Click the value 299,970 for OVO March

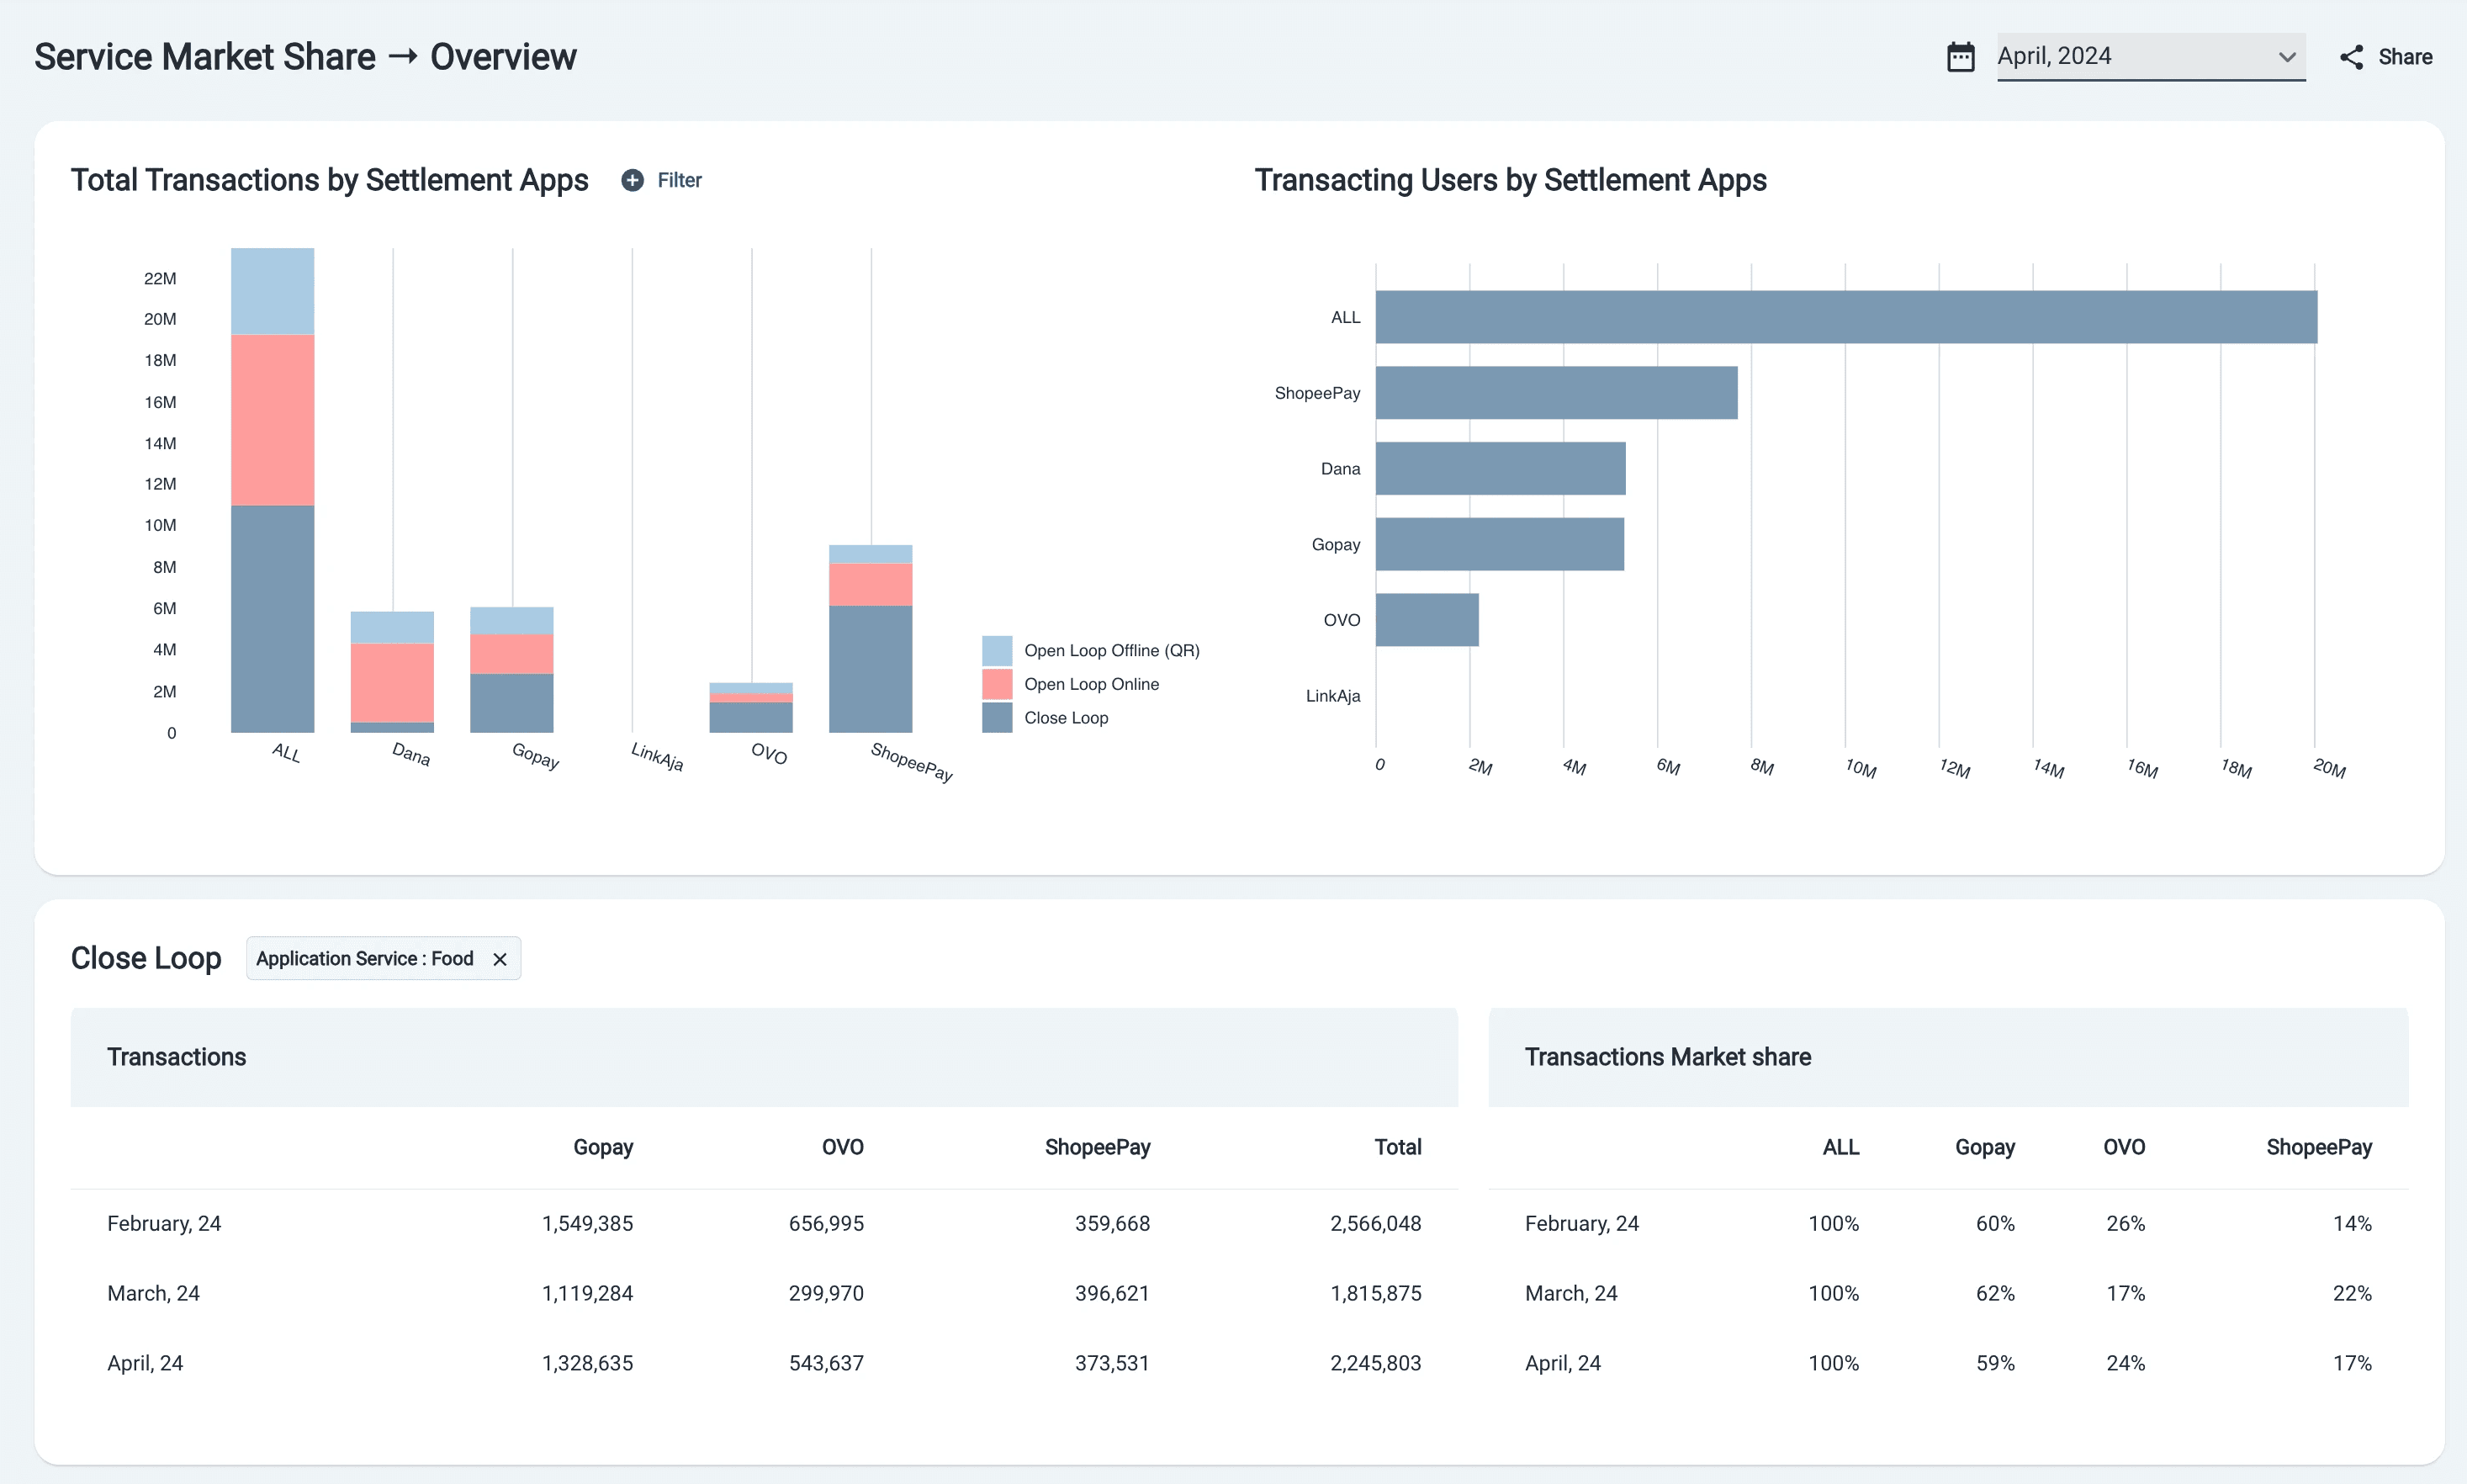click(826, 1293)
